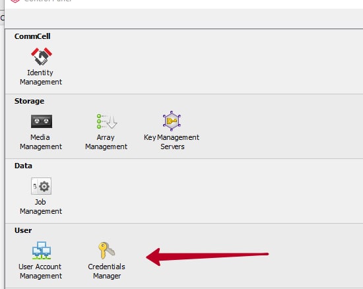Viewport: 363px width, 289px height.
Task: Open the Key Management Servers hexagon icon
Action: coord(172,121)
